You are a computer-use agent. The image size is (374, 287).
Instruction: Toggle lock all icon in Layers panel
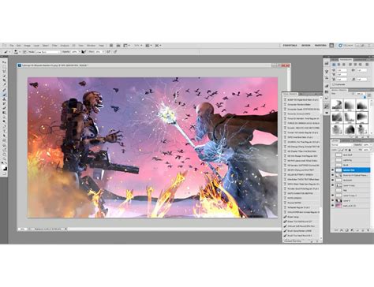(350, 150)
